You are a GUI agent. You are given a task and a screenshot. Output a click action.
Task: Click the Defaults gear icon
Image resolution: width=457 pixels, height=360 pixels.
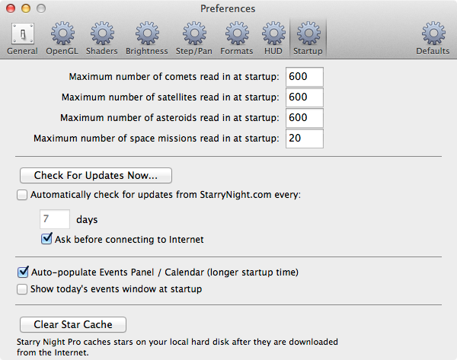coord(433,38)
